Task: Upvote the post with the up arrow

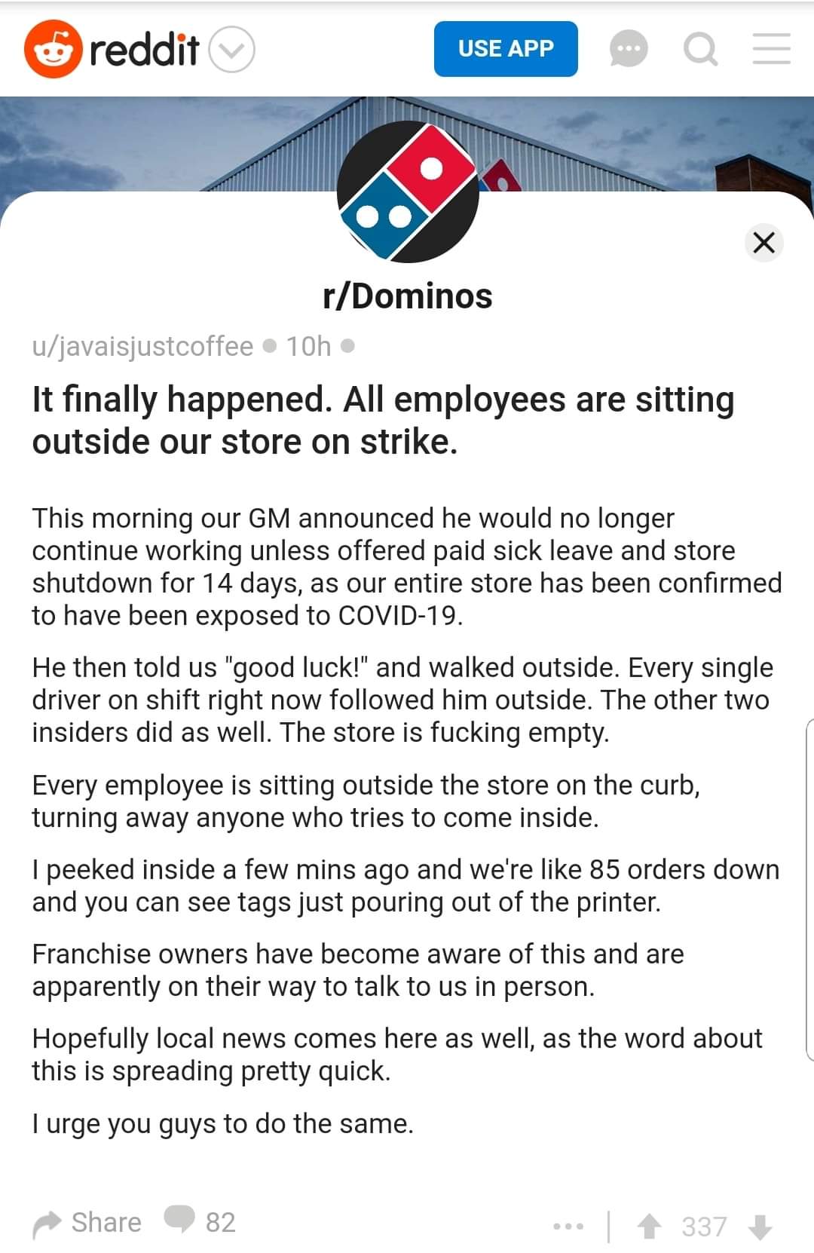Action: pyautogui.click(x=649, y=1226)
